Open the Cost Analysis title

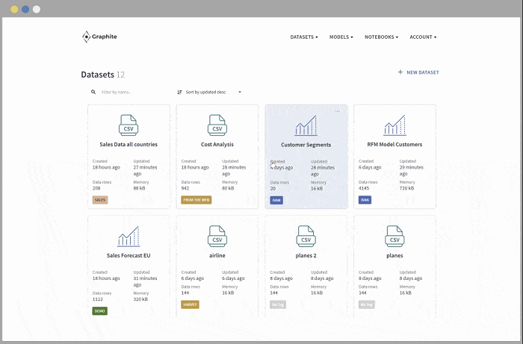click(217, 145)
